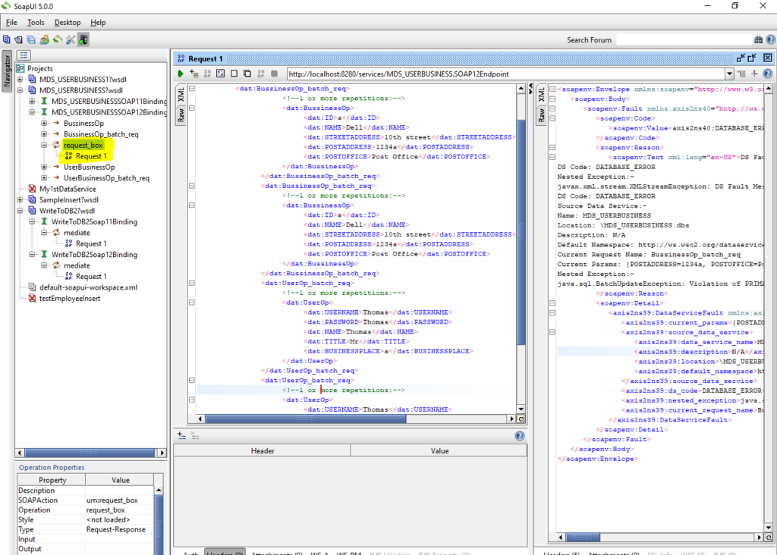
Task: Click the grayed SOAP icon before stop button
Action: click(261, 74)
